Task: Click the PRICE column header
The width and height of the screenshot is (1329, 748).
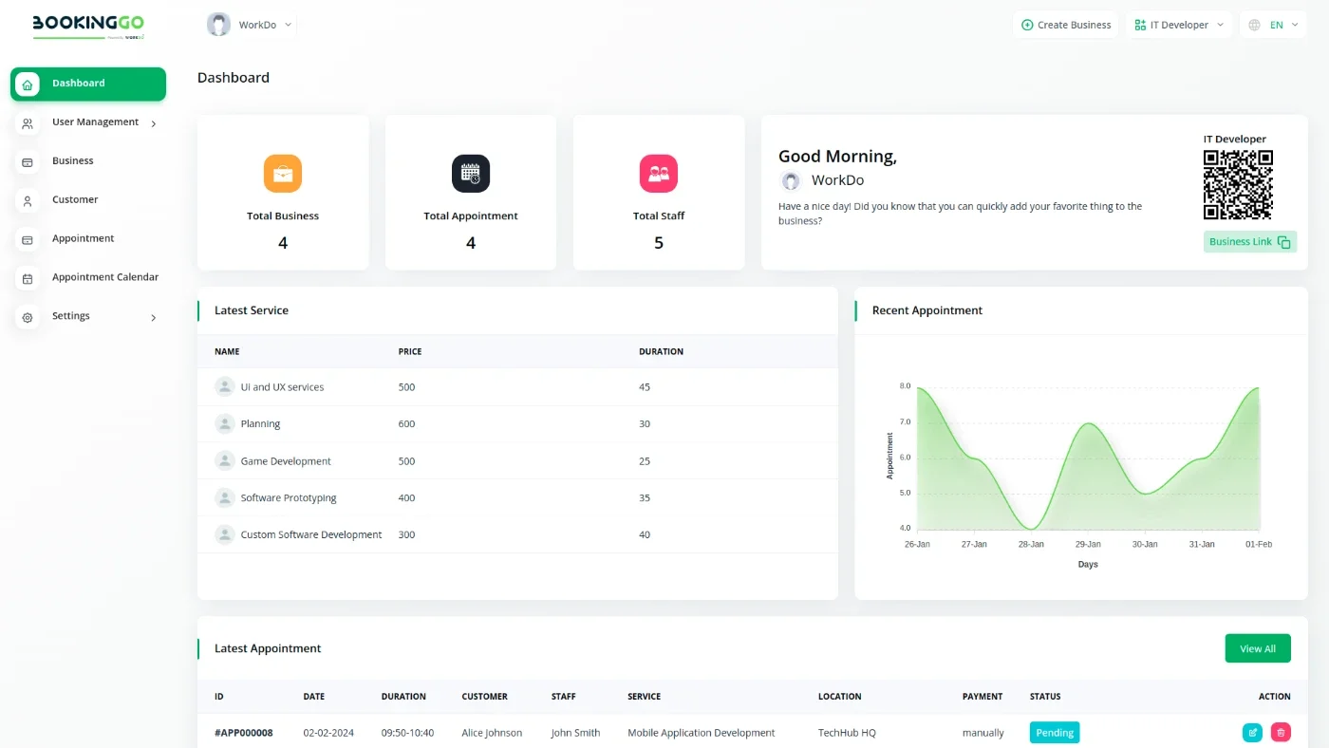Action: click(x=410, y=352)
